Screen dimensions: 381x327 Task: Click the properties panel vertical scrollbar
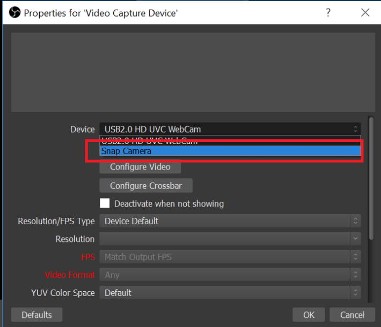tap(371, 178)
